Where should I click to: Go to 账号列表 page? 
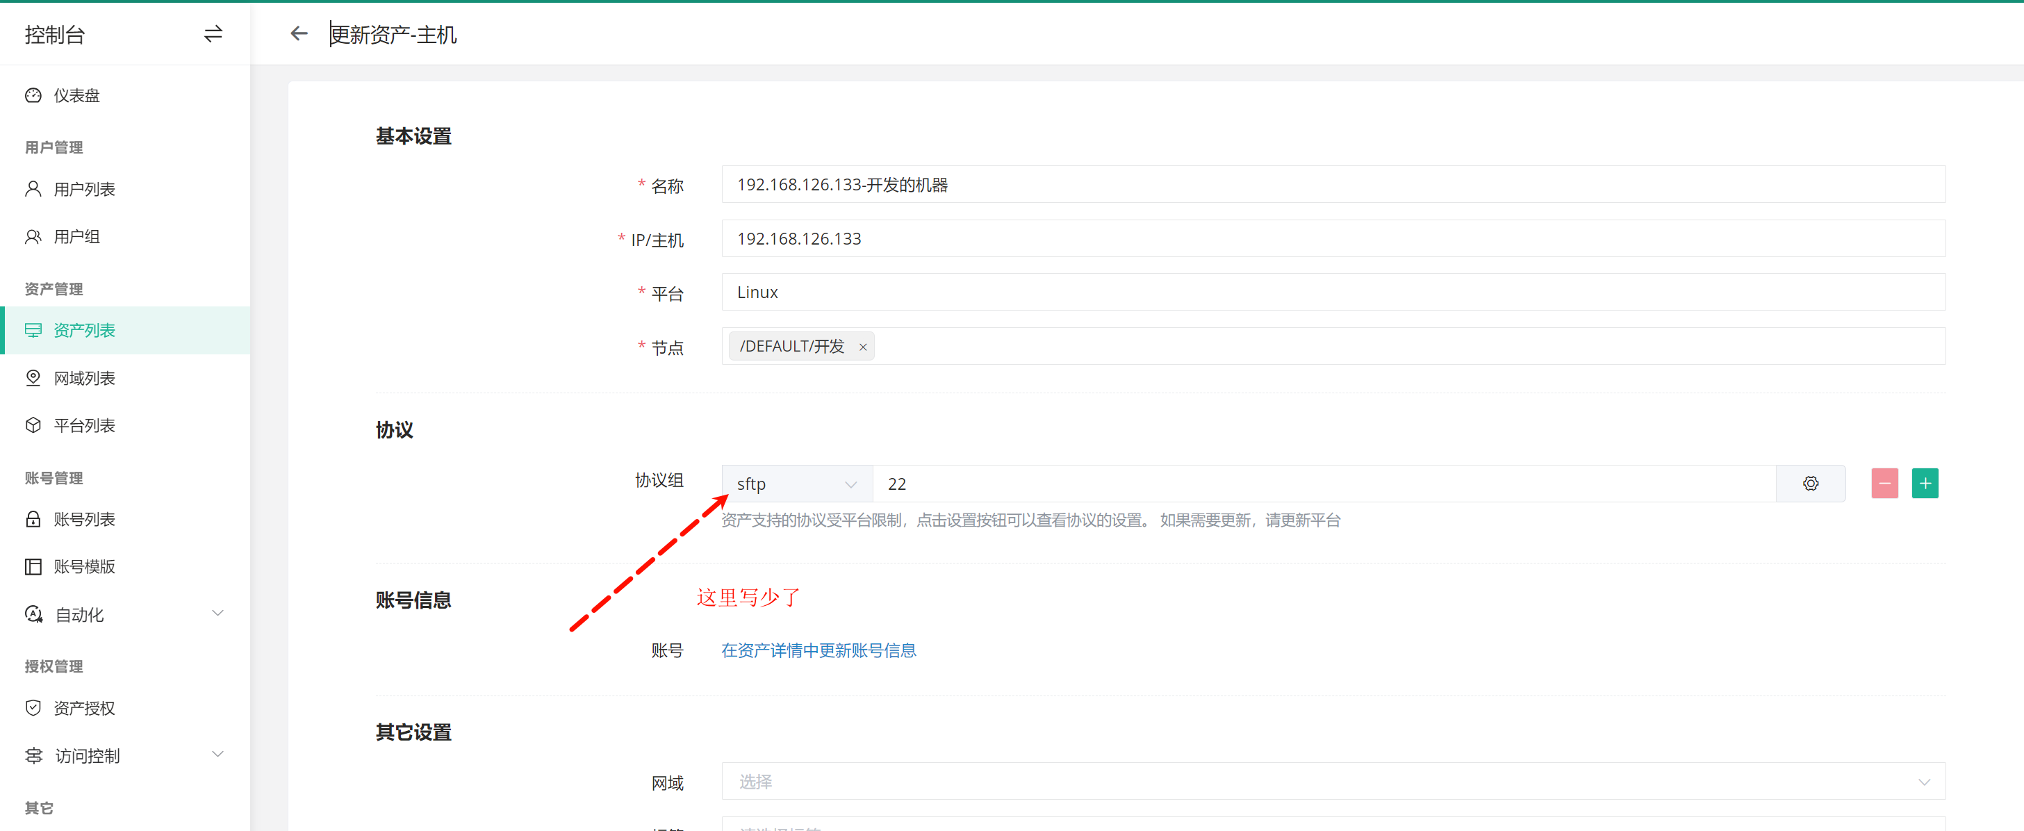pos(84,520)
